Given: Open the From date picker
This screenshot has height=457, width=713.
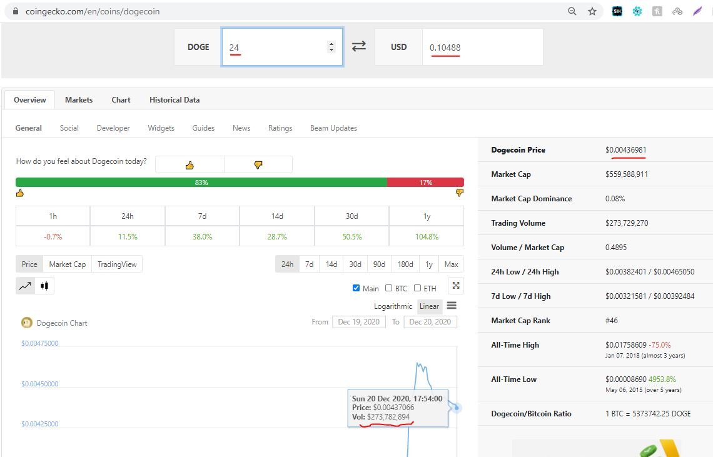Looking at the screenshot, I should pyautogui.click(x=358, y=322).
